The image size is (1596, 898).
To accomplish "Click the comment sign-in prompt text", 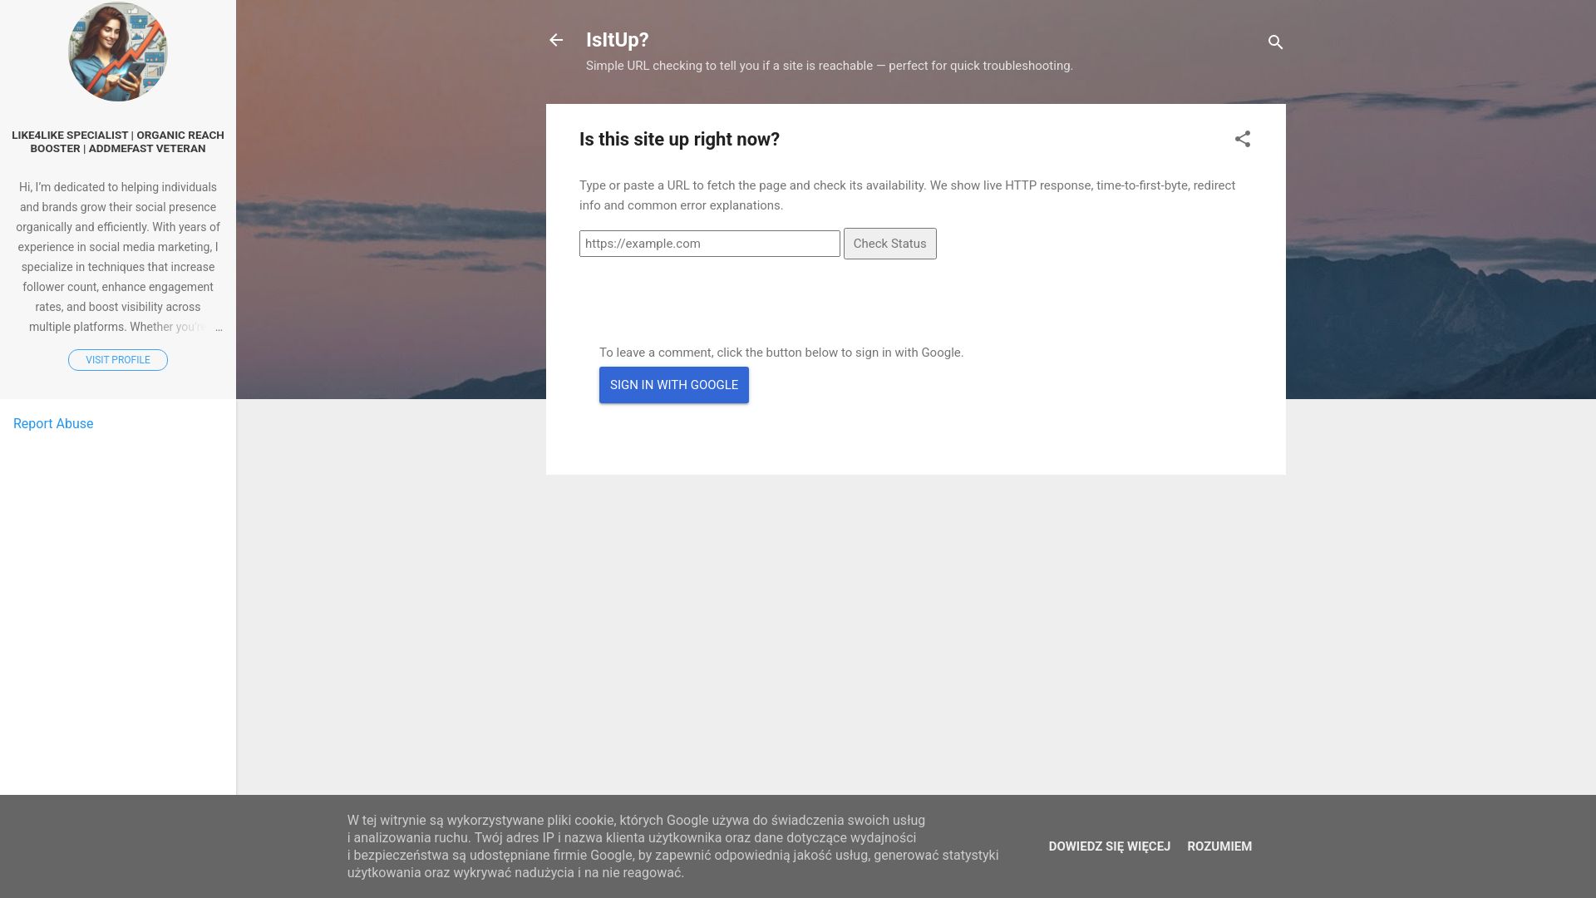I will coord(781,353).
